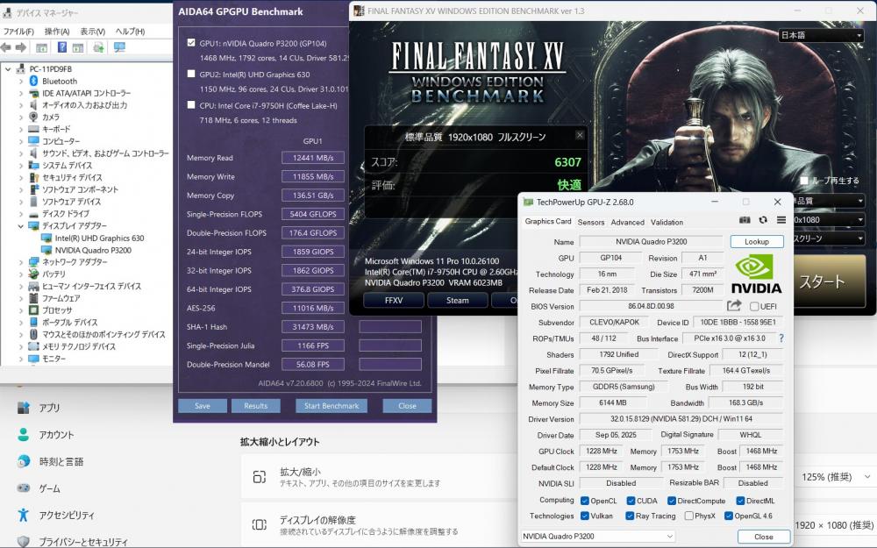Check GPU2 Intel UHD Graphics 630 checkbox
877x548 pixels.
pos(191,74)
